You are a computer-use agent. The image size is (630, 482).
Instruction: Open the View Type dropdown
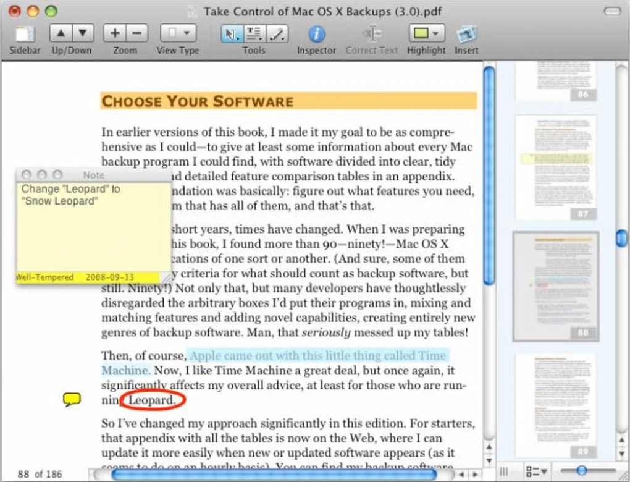pos(178,33)
